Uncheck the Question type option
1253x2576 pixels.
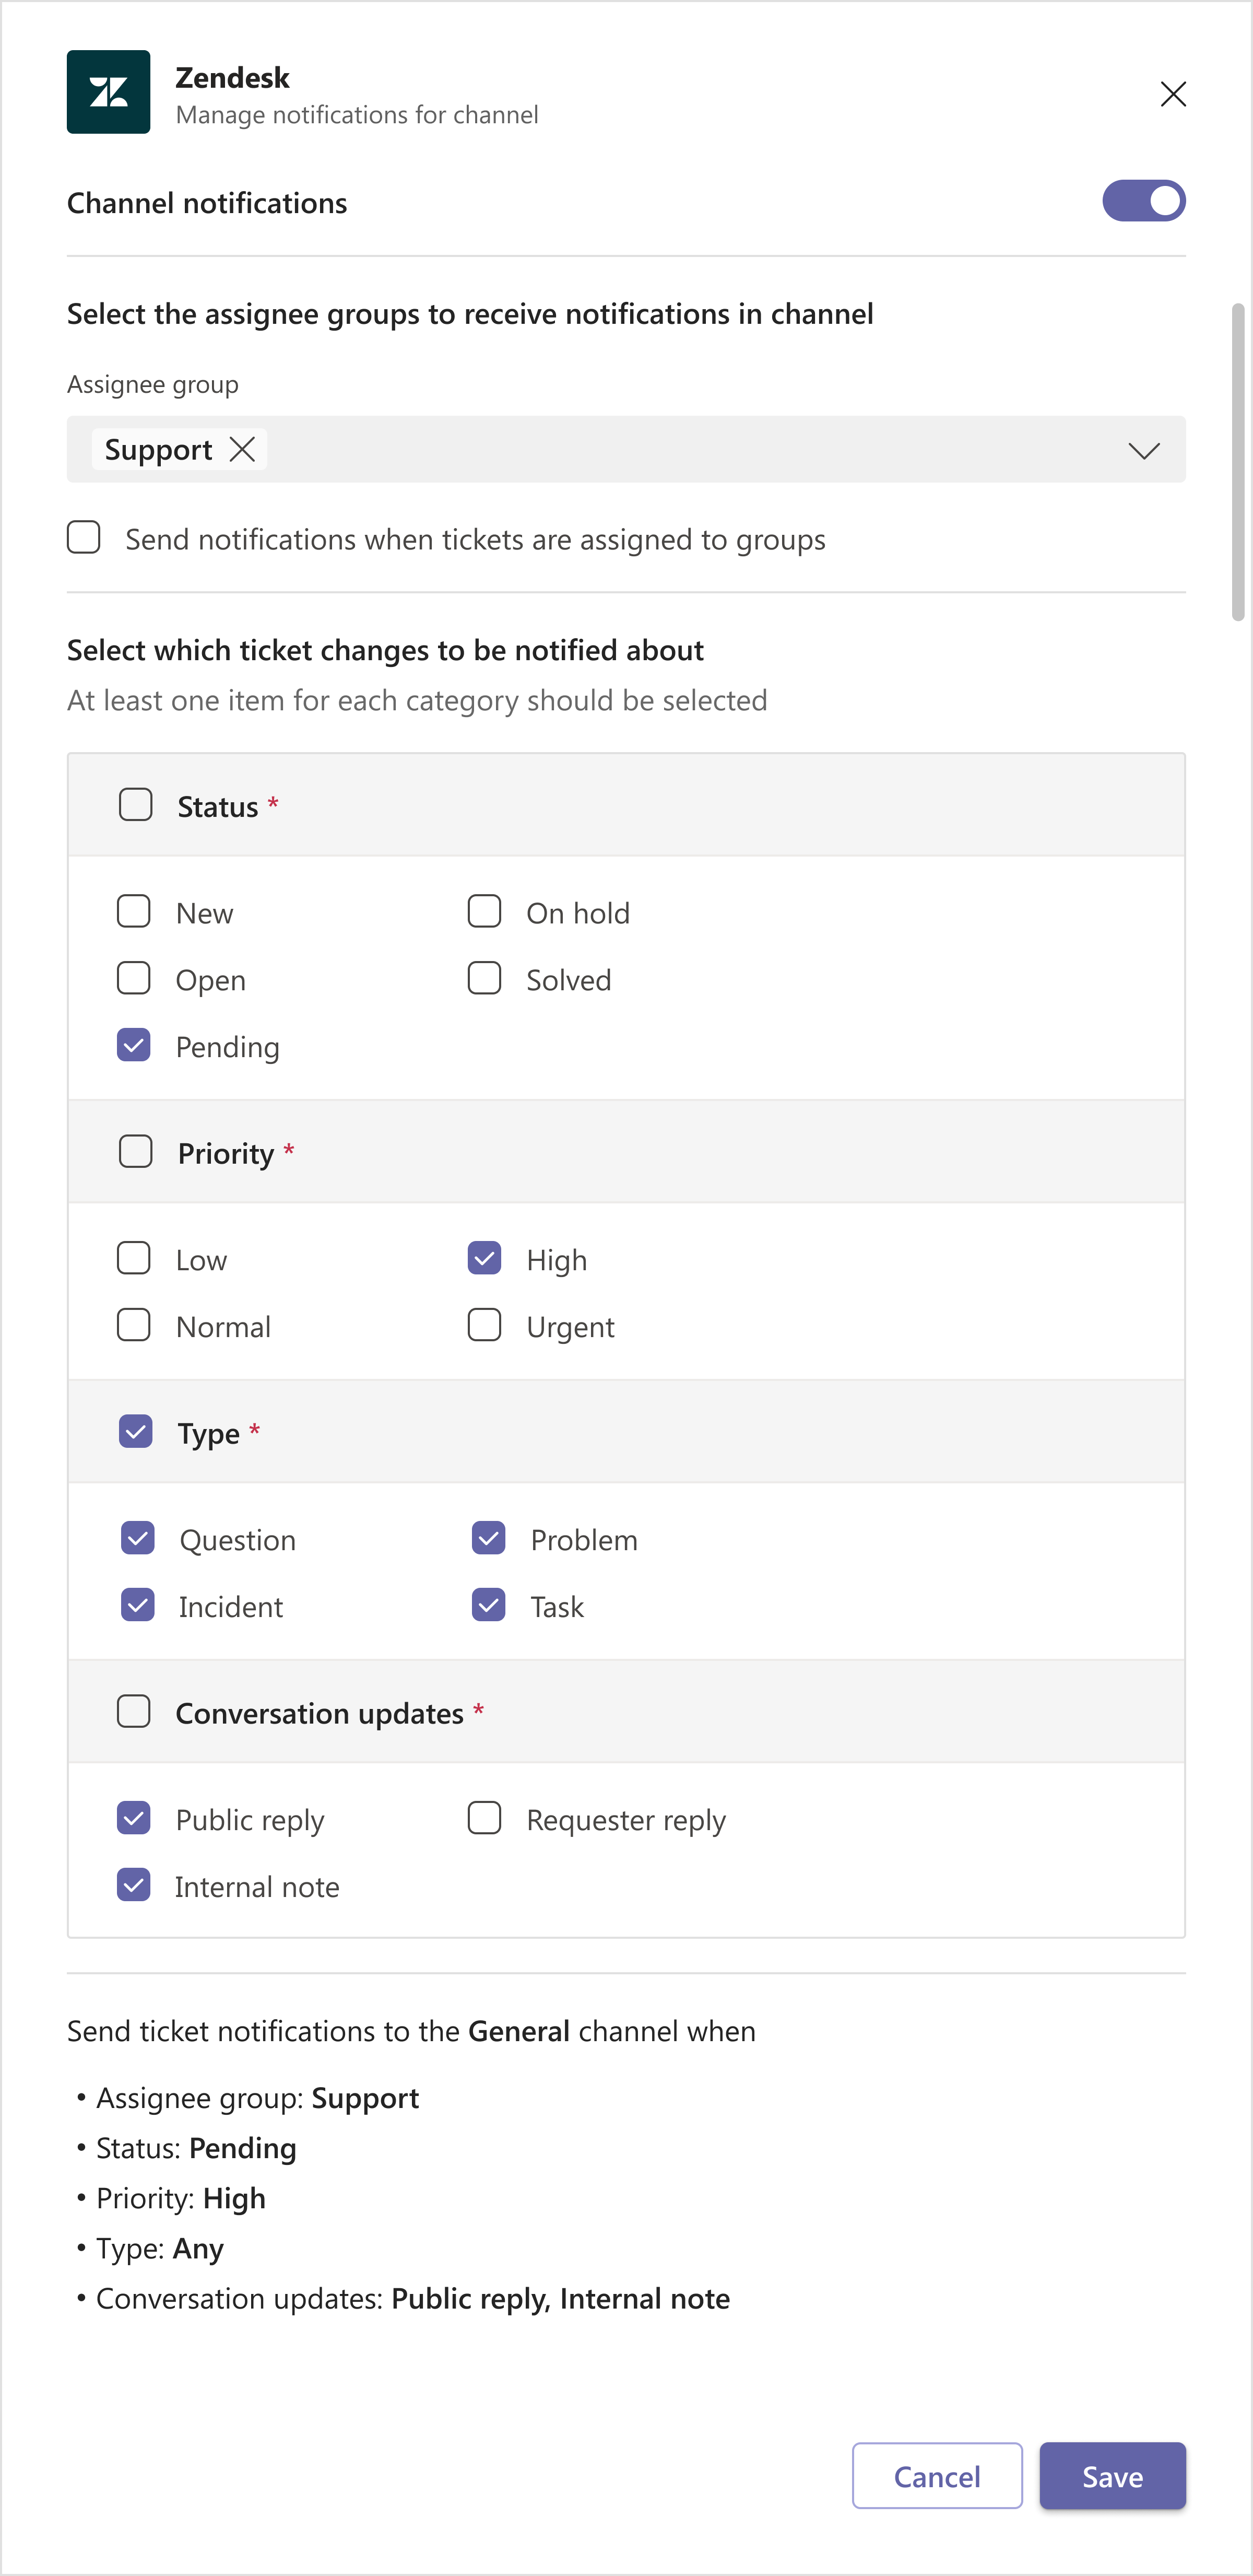pos(137,1539)
